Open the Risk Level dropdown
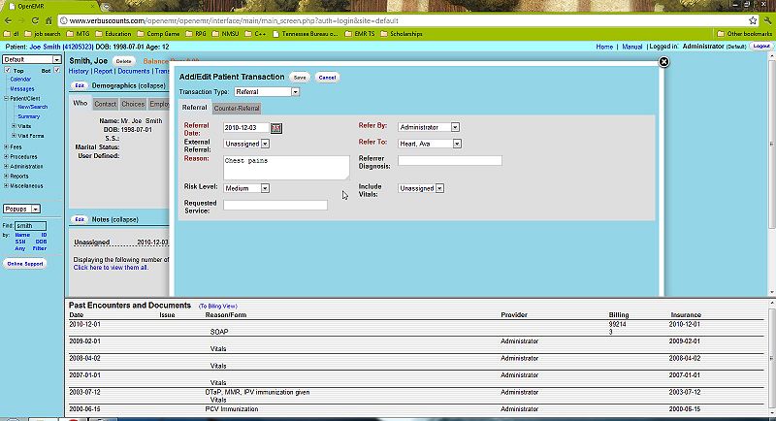This screenshot has width=776, height=421. tap(246, 188)
